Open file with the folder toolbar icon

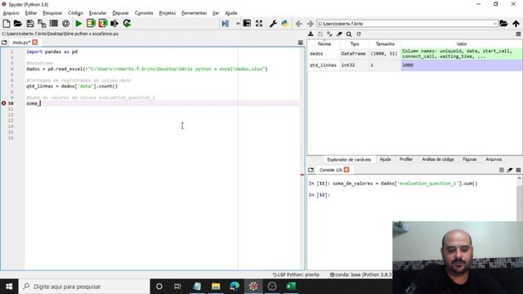tap(18, 24)
